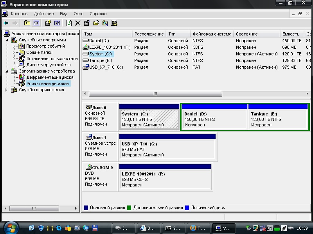Open the Справка menu
The width and height of the screenshot is (313, 234).
click(98, 14)
